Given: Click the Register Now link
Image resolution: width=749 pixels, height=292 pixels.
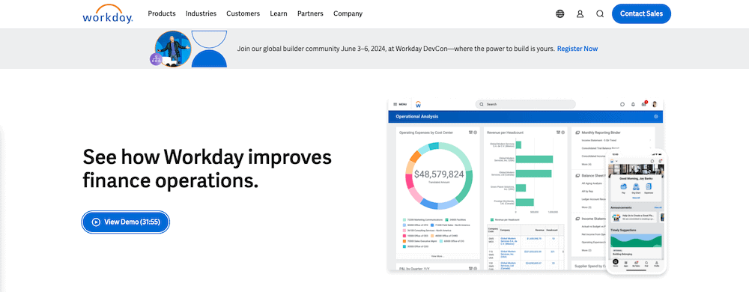Looking at the screenshot, I should pyautogui.click(x=577, y=49).
